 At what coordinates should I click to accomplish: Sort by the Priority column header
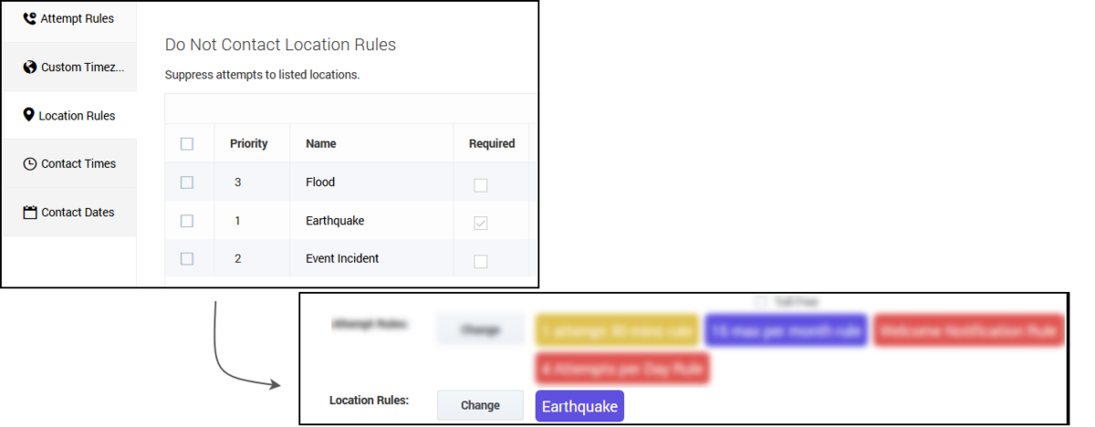point(249,143)
